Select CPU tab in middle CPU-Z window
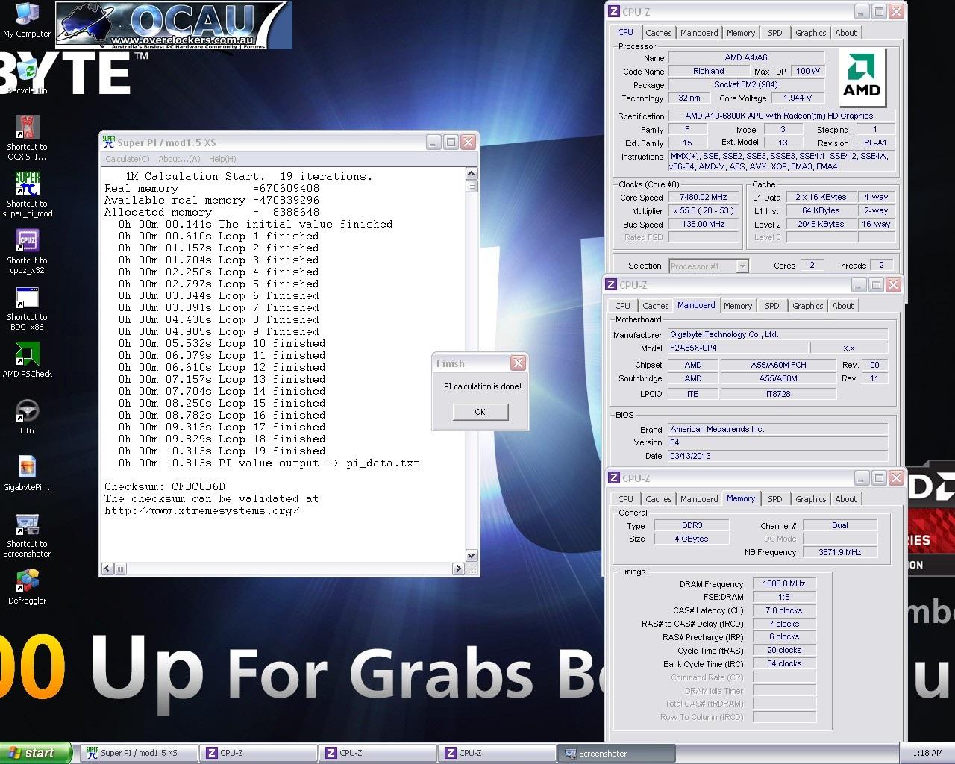Viewport: 955px width, 764px height. pos(623,306)
